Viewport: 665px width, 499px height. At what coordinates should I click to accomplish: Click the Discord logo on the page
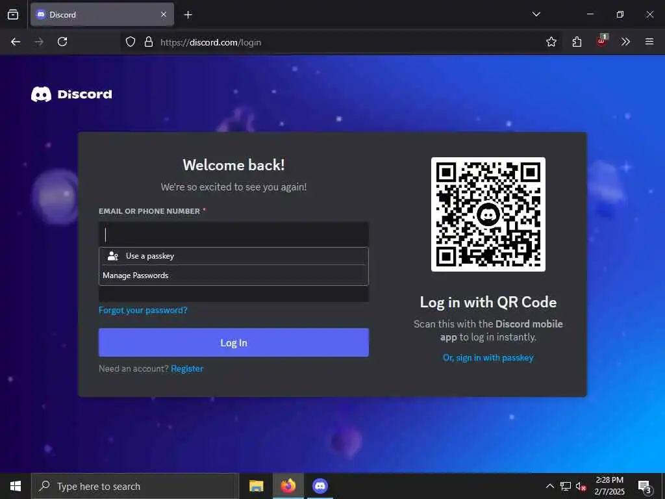pyautogui.click(x=71, y=94)
